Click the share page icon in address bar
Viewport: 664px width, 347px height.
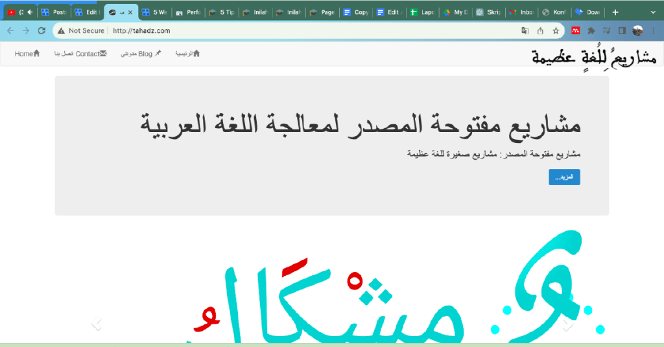540,30
